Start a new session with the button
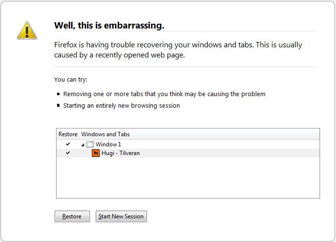 tap(121, 216)
